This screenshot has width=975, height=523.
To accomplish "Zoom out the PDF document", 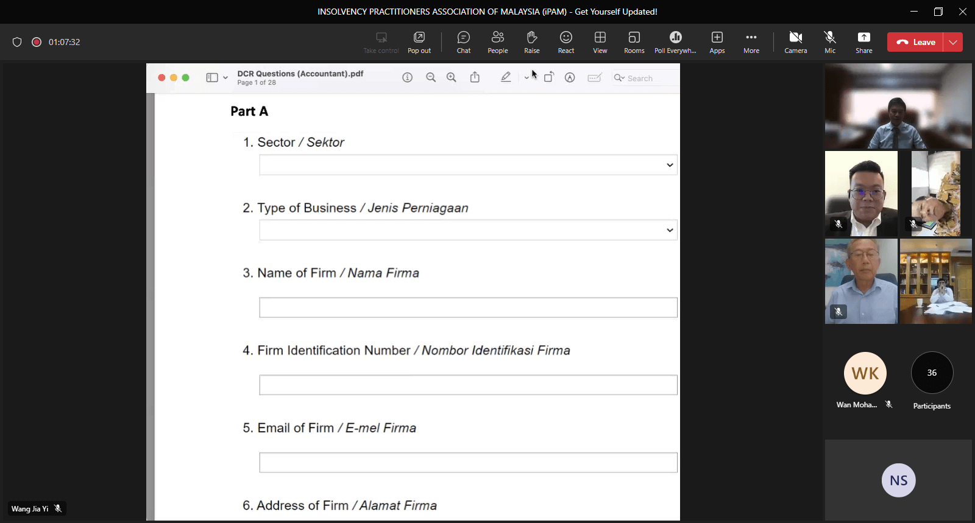I will pyautogui.click(x=431, y=77).
